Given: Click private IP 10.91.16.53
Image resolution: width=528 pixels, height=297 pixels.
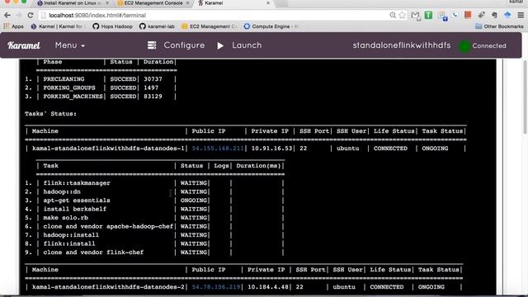Looking at the screenshot, I should click(271, 148).
